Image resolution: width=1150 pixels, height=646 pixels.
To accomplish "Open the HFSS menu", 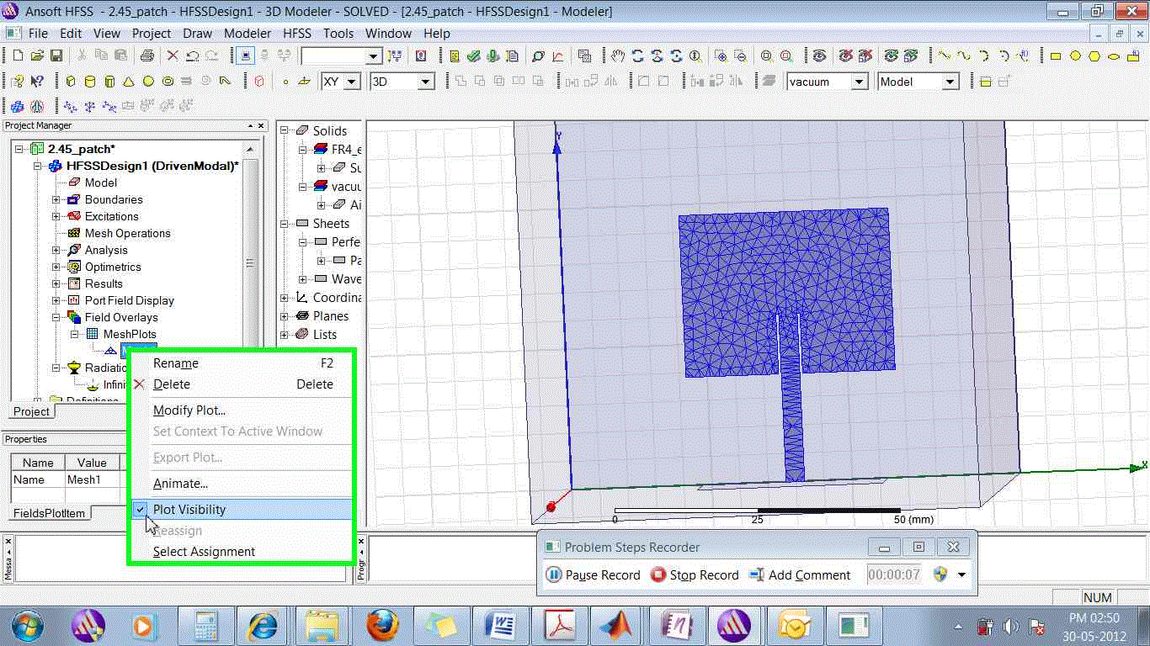I will (296, 34).
